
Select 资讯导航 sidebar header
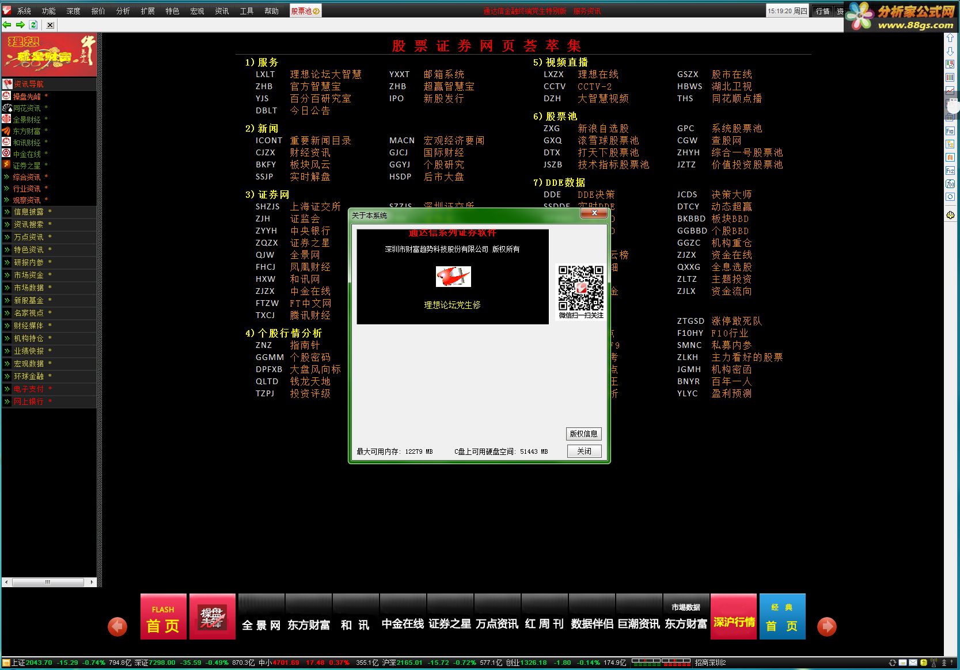coord(49,84)
